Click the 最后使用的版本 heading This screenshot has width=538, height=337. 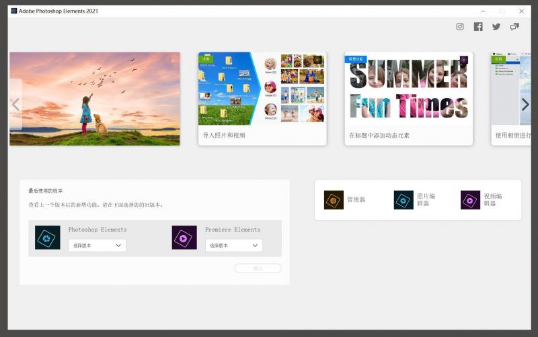46,191
